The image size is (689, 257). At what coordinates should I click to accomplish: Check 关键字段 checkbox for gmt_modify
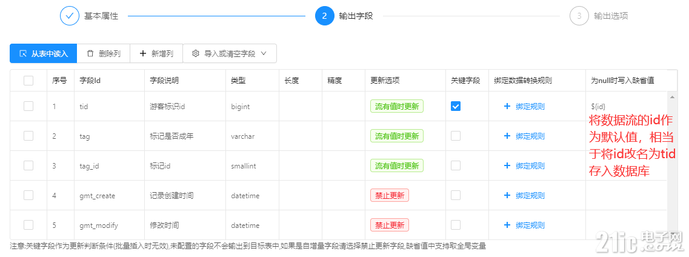pyautogui.click(x=456, y=225)
